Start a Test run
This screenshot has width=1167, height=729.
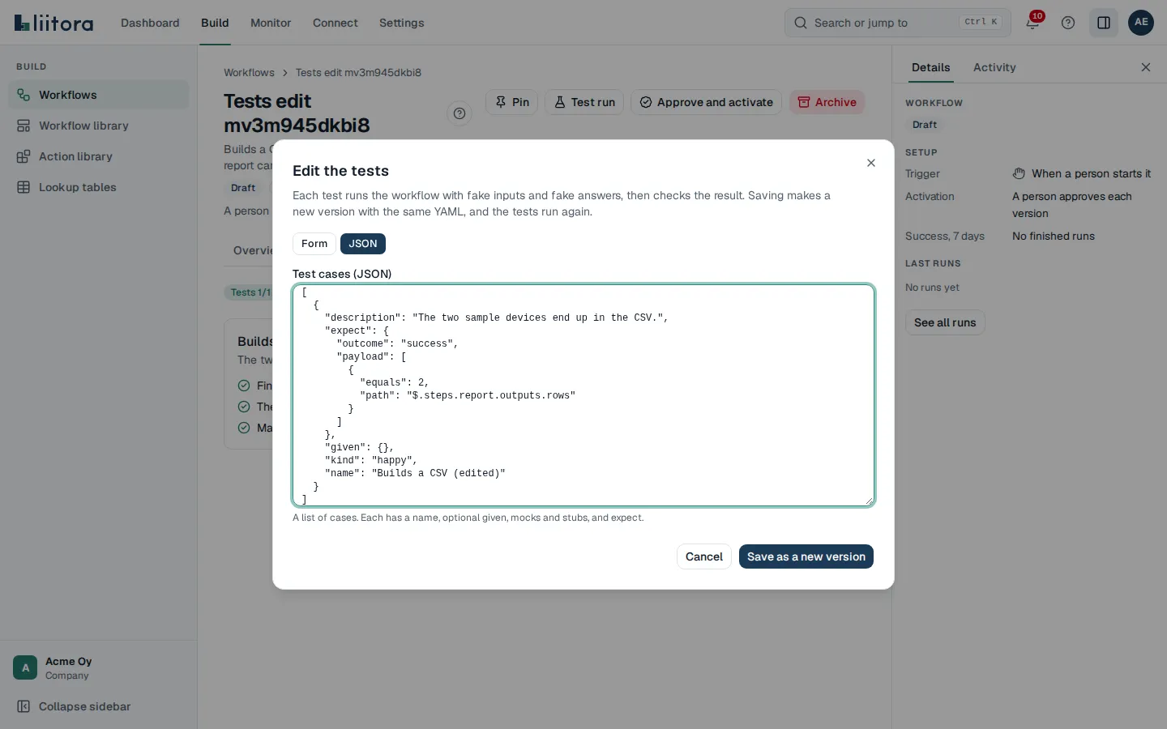pyautogui.click(x=584, y=102)
